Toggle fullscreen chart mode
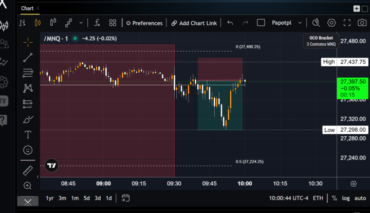 [x=347, y=23]
